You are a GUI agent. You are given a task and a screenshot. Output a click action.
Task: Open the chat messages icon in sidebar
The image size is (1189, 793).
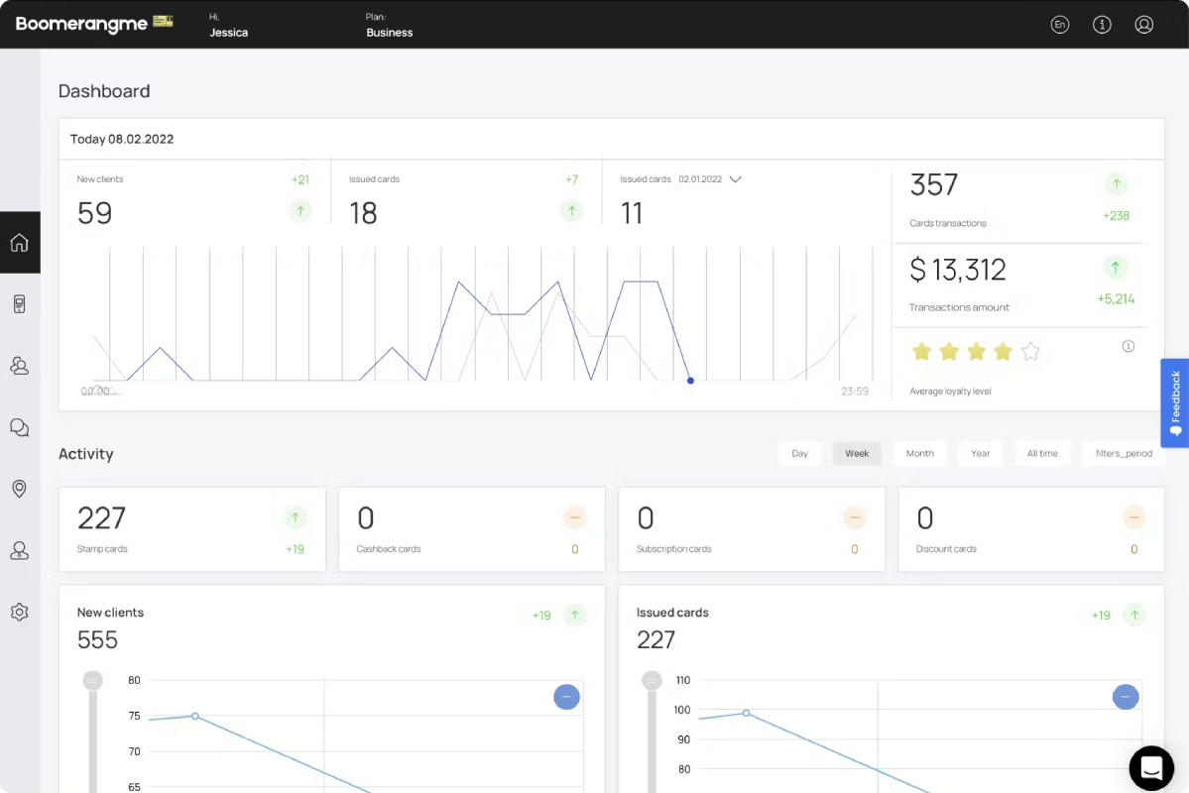(x=20, y=427)
